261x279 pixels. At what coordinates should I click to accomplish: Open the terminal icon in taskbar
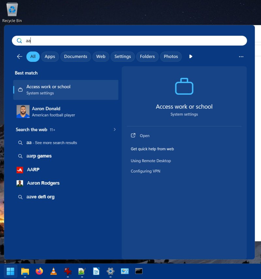pyautogui.click(x=139, y=271)
